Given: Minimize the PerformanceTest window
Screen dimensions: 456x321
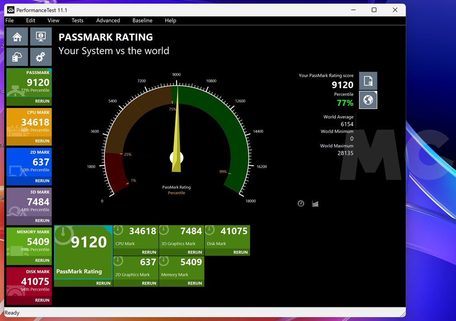Looking at the screenshot, I should pyautogui.click(x=354, y=10).
